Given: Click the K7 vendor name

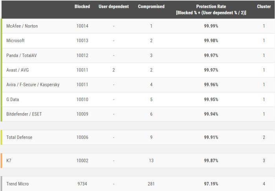Looking at the screenshot, I should 9,161.
